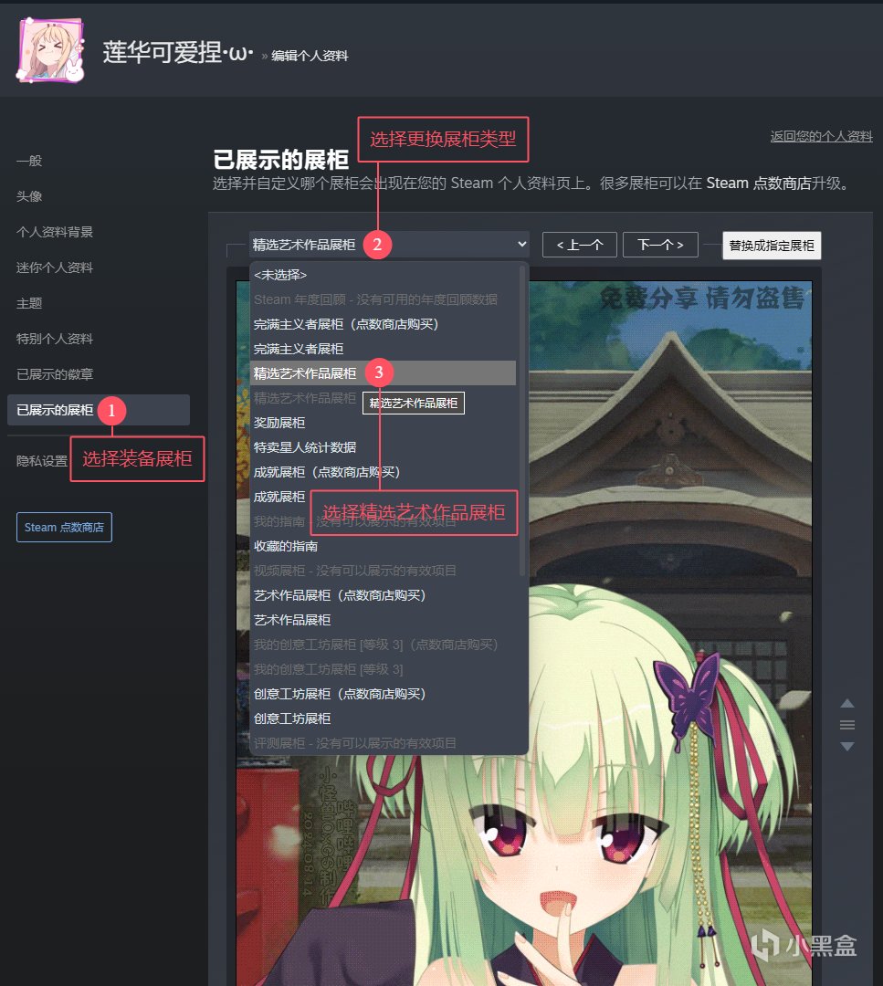
Task: Move showcase up with the up arrow
Action: [x=847, y=704]
